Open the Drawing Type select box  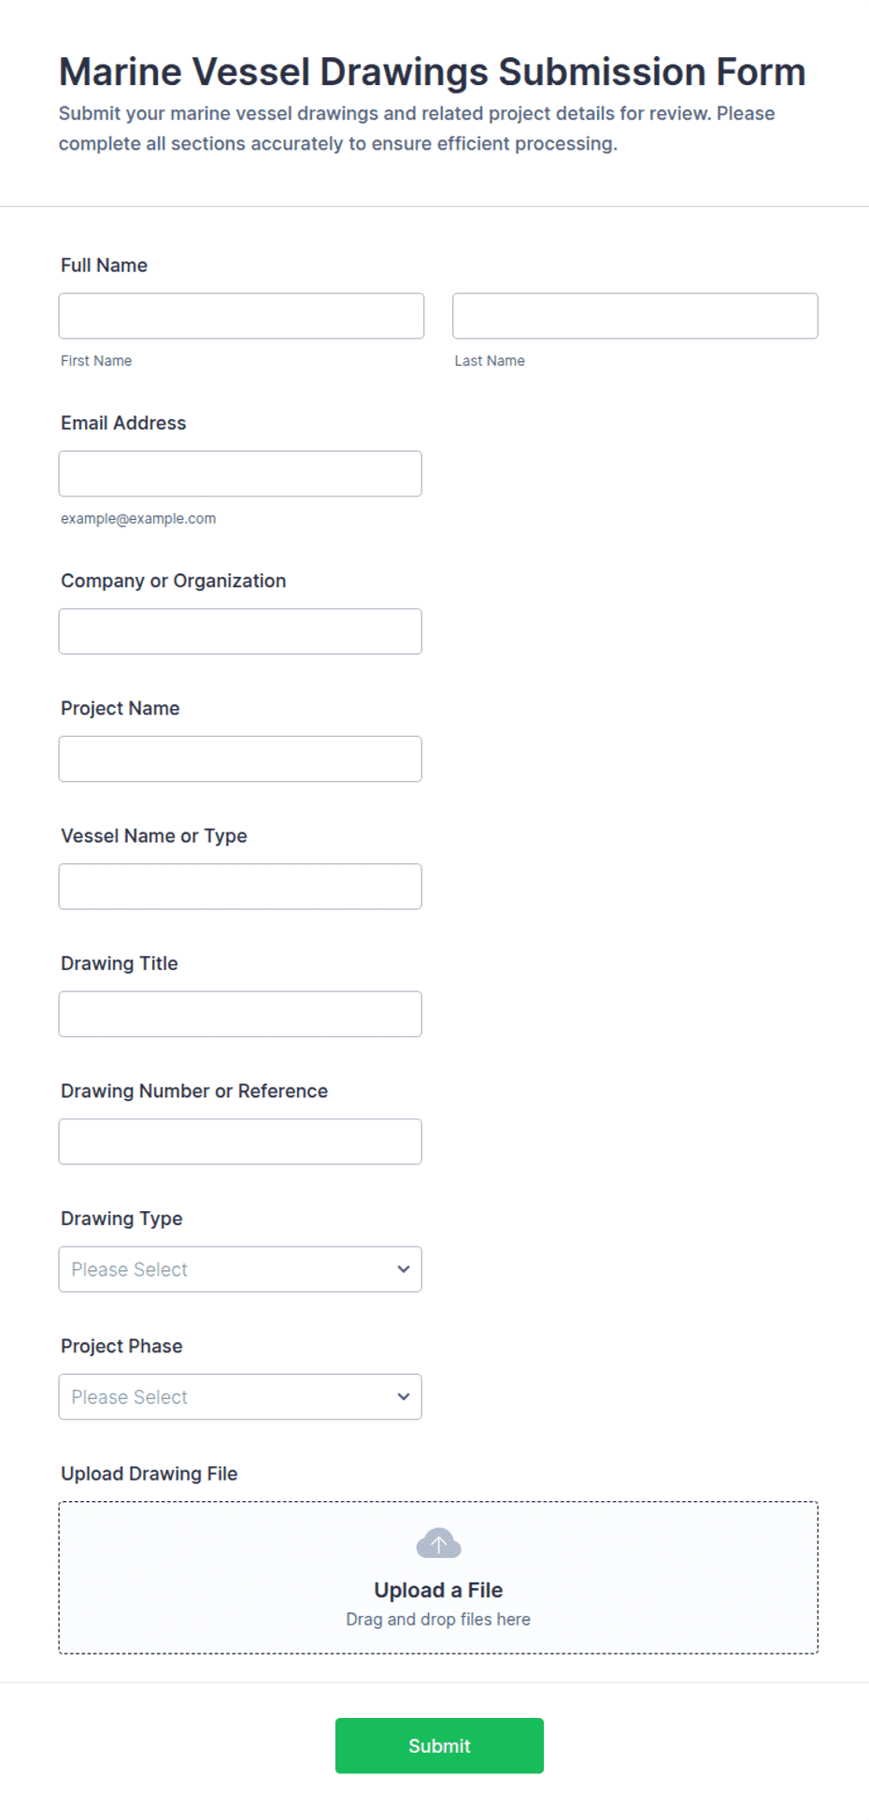(x=240, y=1269)
